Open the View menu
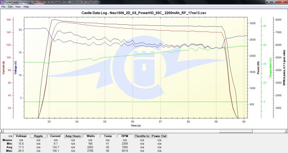 [x=18, y=6]
